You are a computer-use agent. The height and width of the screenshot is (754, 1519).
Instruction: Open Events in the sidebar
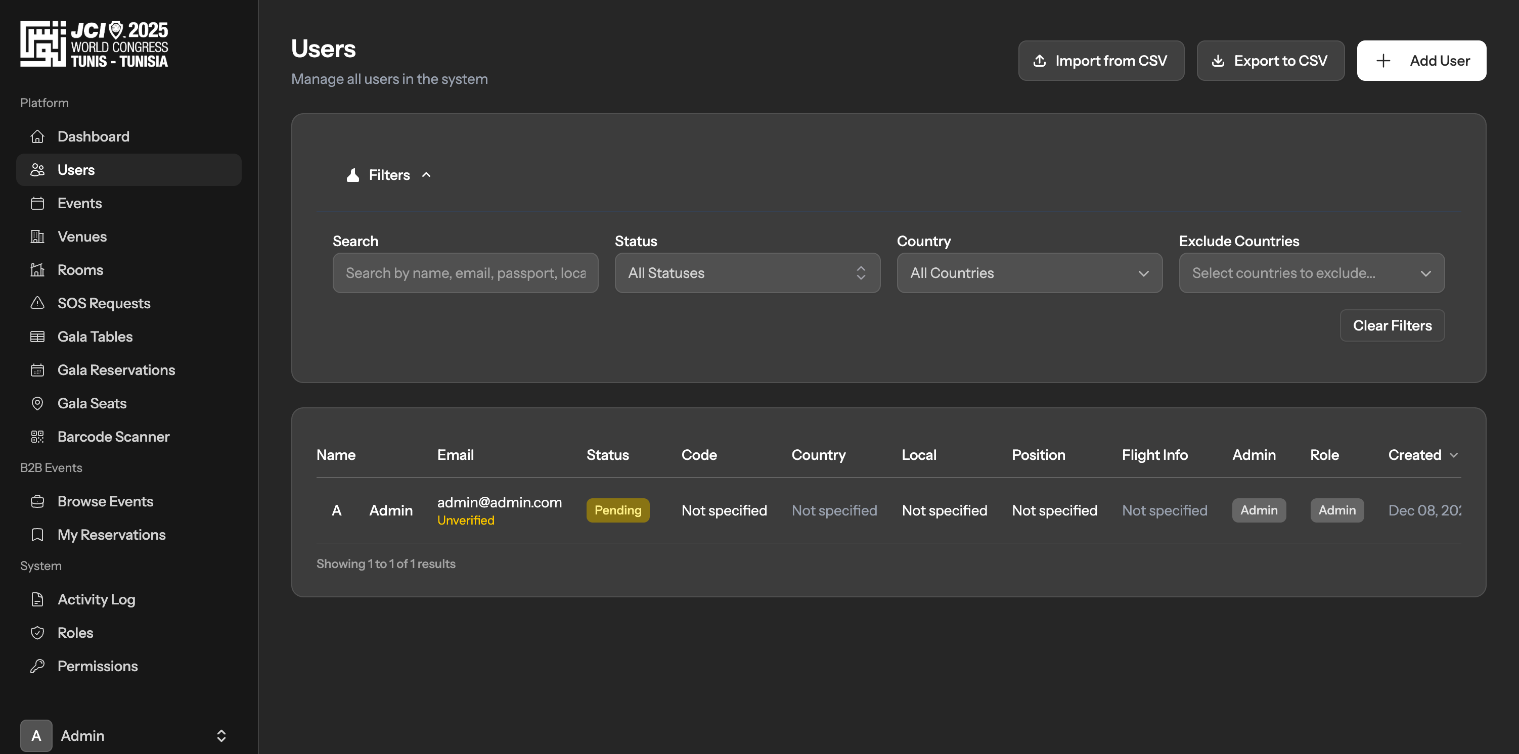point(128,203)
